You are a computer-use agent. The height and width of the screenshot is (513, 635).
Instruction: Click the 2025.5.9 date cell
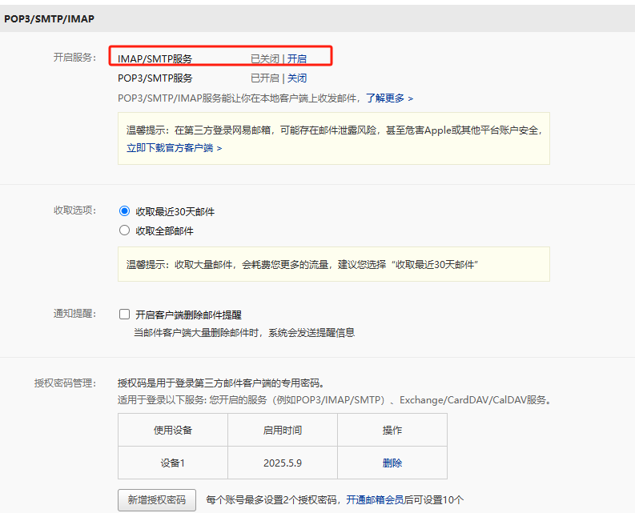pyautogui.click(x=283, y=463)
